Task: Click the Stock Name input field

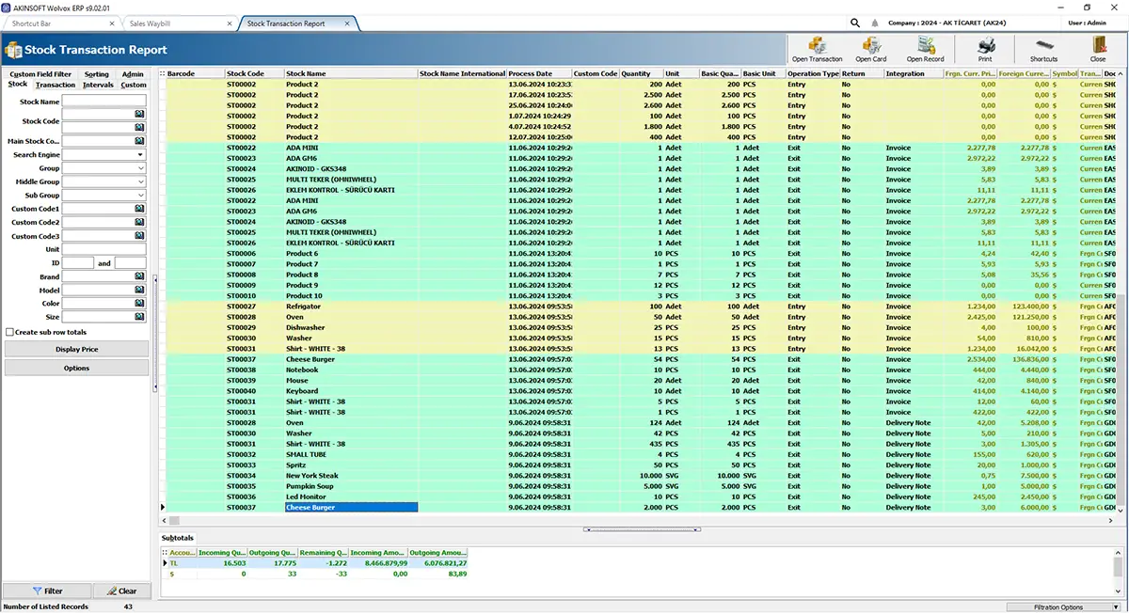Action: coord(104,101)
